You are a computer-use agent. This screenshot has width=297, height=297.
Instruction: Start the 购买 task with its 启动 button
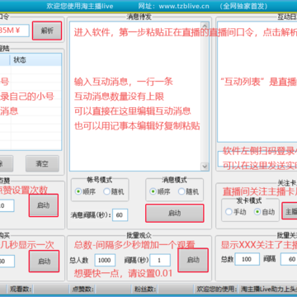(x=44, y=261)
